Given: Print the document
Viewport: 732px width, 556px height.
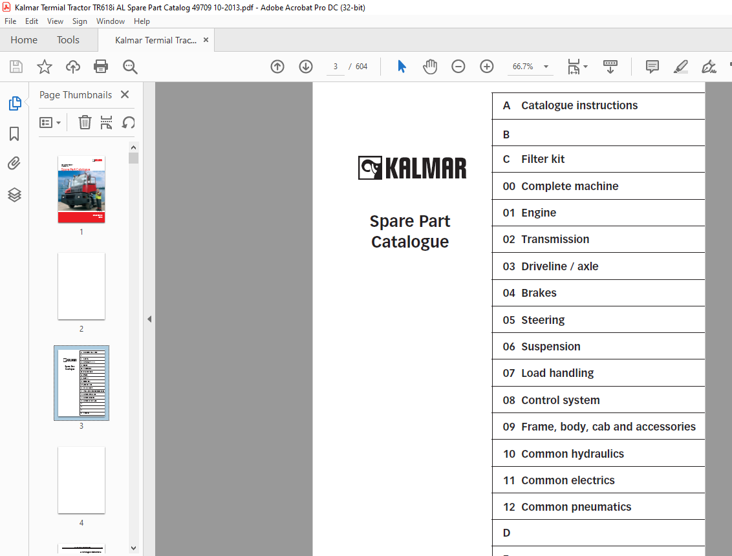Looking at the screenshot, I should point(101,67).
